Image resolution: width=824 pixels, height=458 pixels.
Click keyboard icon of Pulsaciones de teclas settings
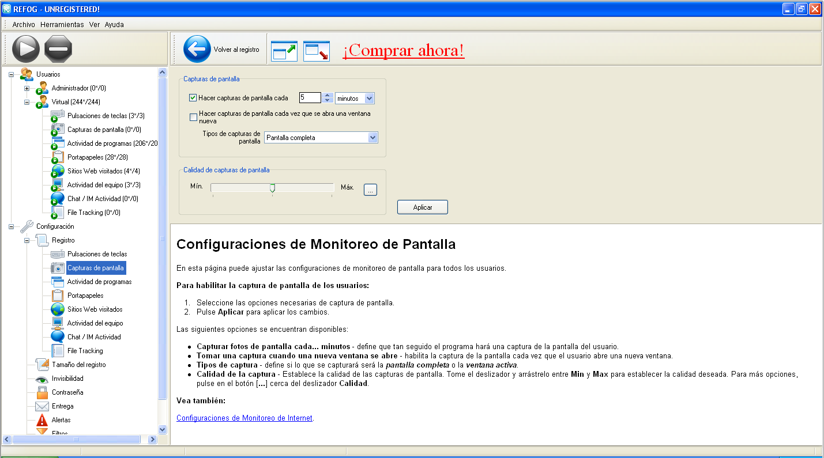click(x=58, y=254)
